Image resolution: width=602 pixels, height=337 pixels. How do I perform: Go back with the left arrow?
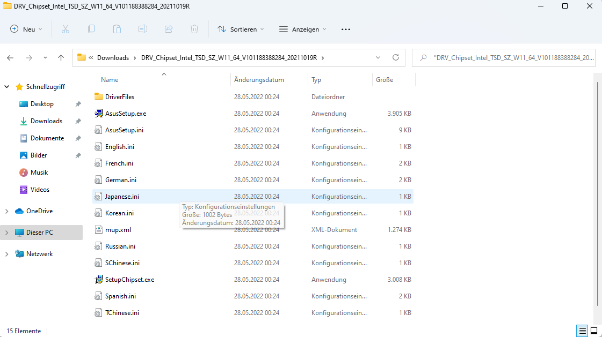tap(10, 58)
